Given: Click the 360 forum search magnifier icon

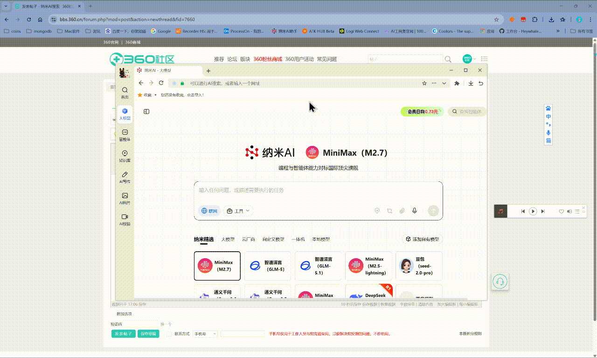Looking at the screenshot, I should [x=448, y=59].
